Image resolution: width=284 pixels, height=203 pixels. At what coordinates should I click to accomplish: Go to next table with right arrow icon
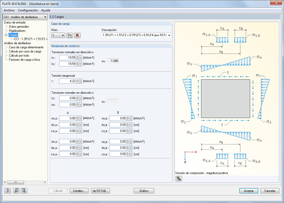pos(24,191)
